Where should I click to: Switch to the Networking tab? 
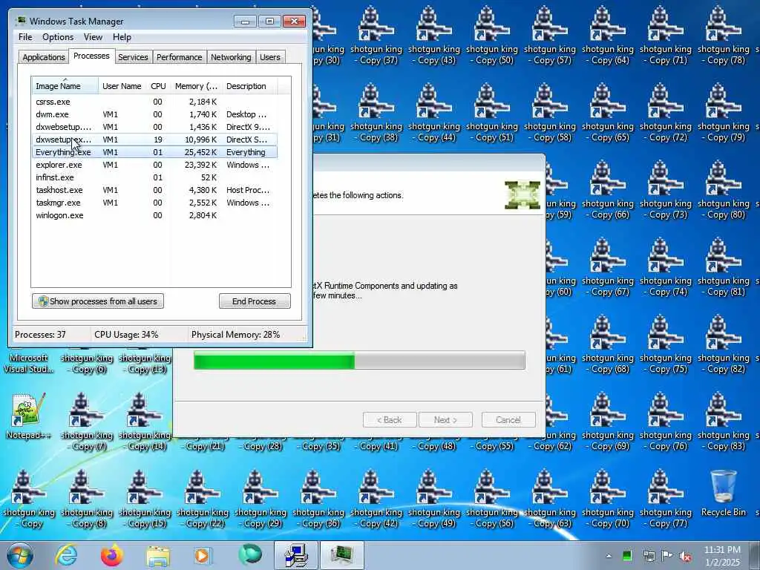click(x=231, y=57)
